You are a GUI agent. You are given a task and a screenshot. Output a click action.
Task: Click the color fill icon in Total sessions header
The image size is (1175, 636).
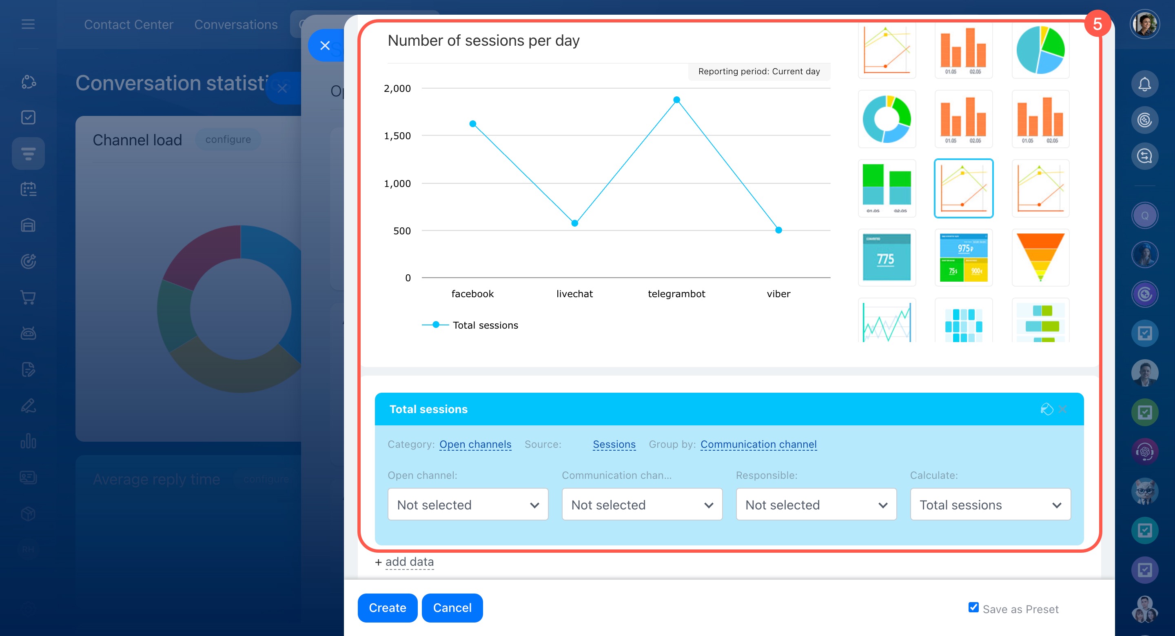pyautogui.click(x=1046, y=409)
